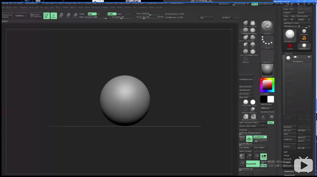Disable the LazyMouse option
Image resolution: width=317 pixels, height=177 pixels.
click(260, 137)
